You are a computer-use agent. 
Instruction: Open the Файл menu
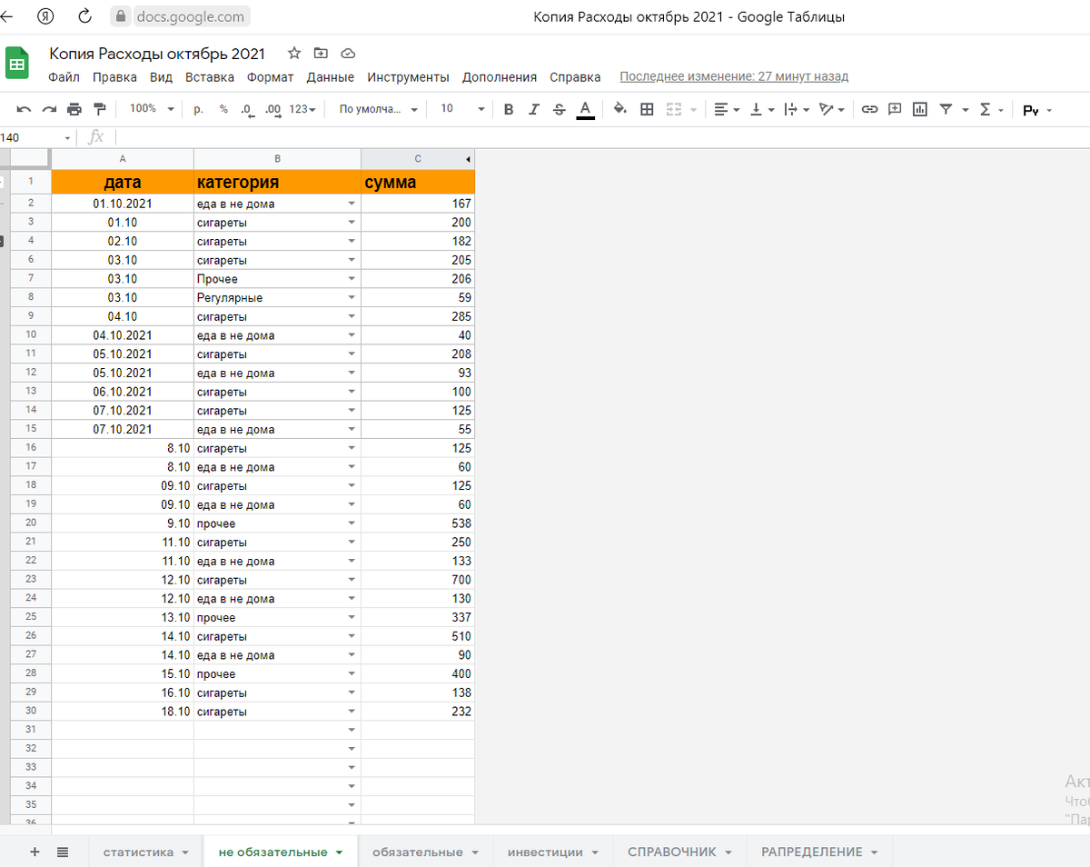[x=64, y=77]
